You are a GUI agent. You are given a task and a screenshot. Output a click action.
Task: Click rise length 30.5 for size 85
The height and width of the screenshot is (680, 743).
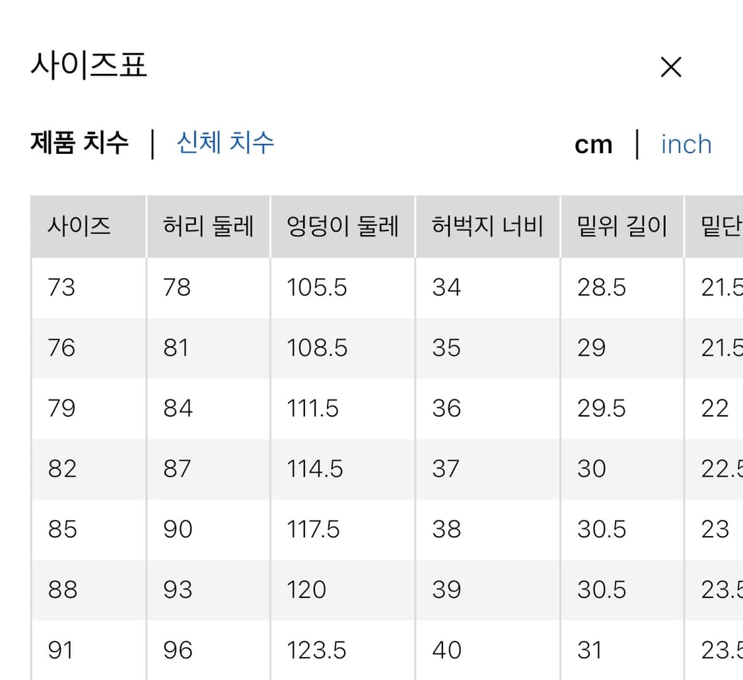point(601,529)
